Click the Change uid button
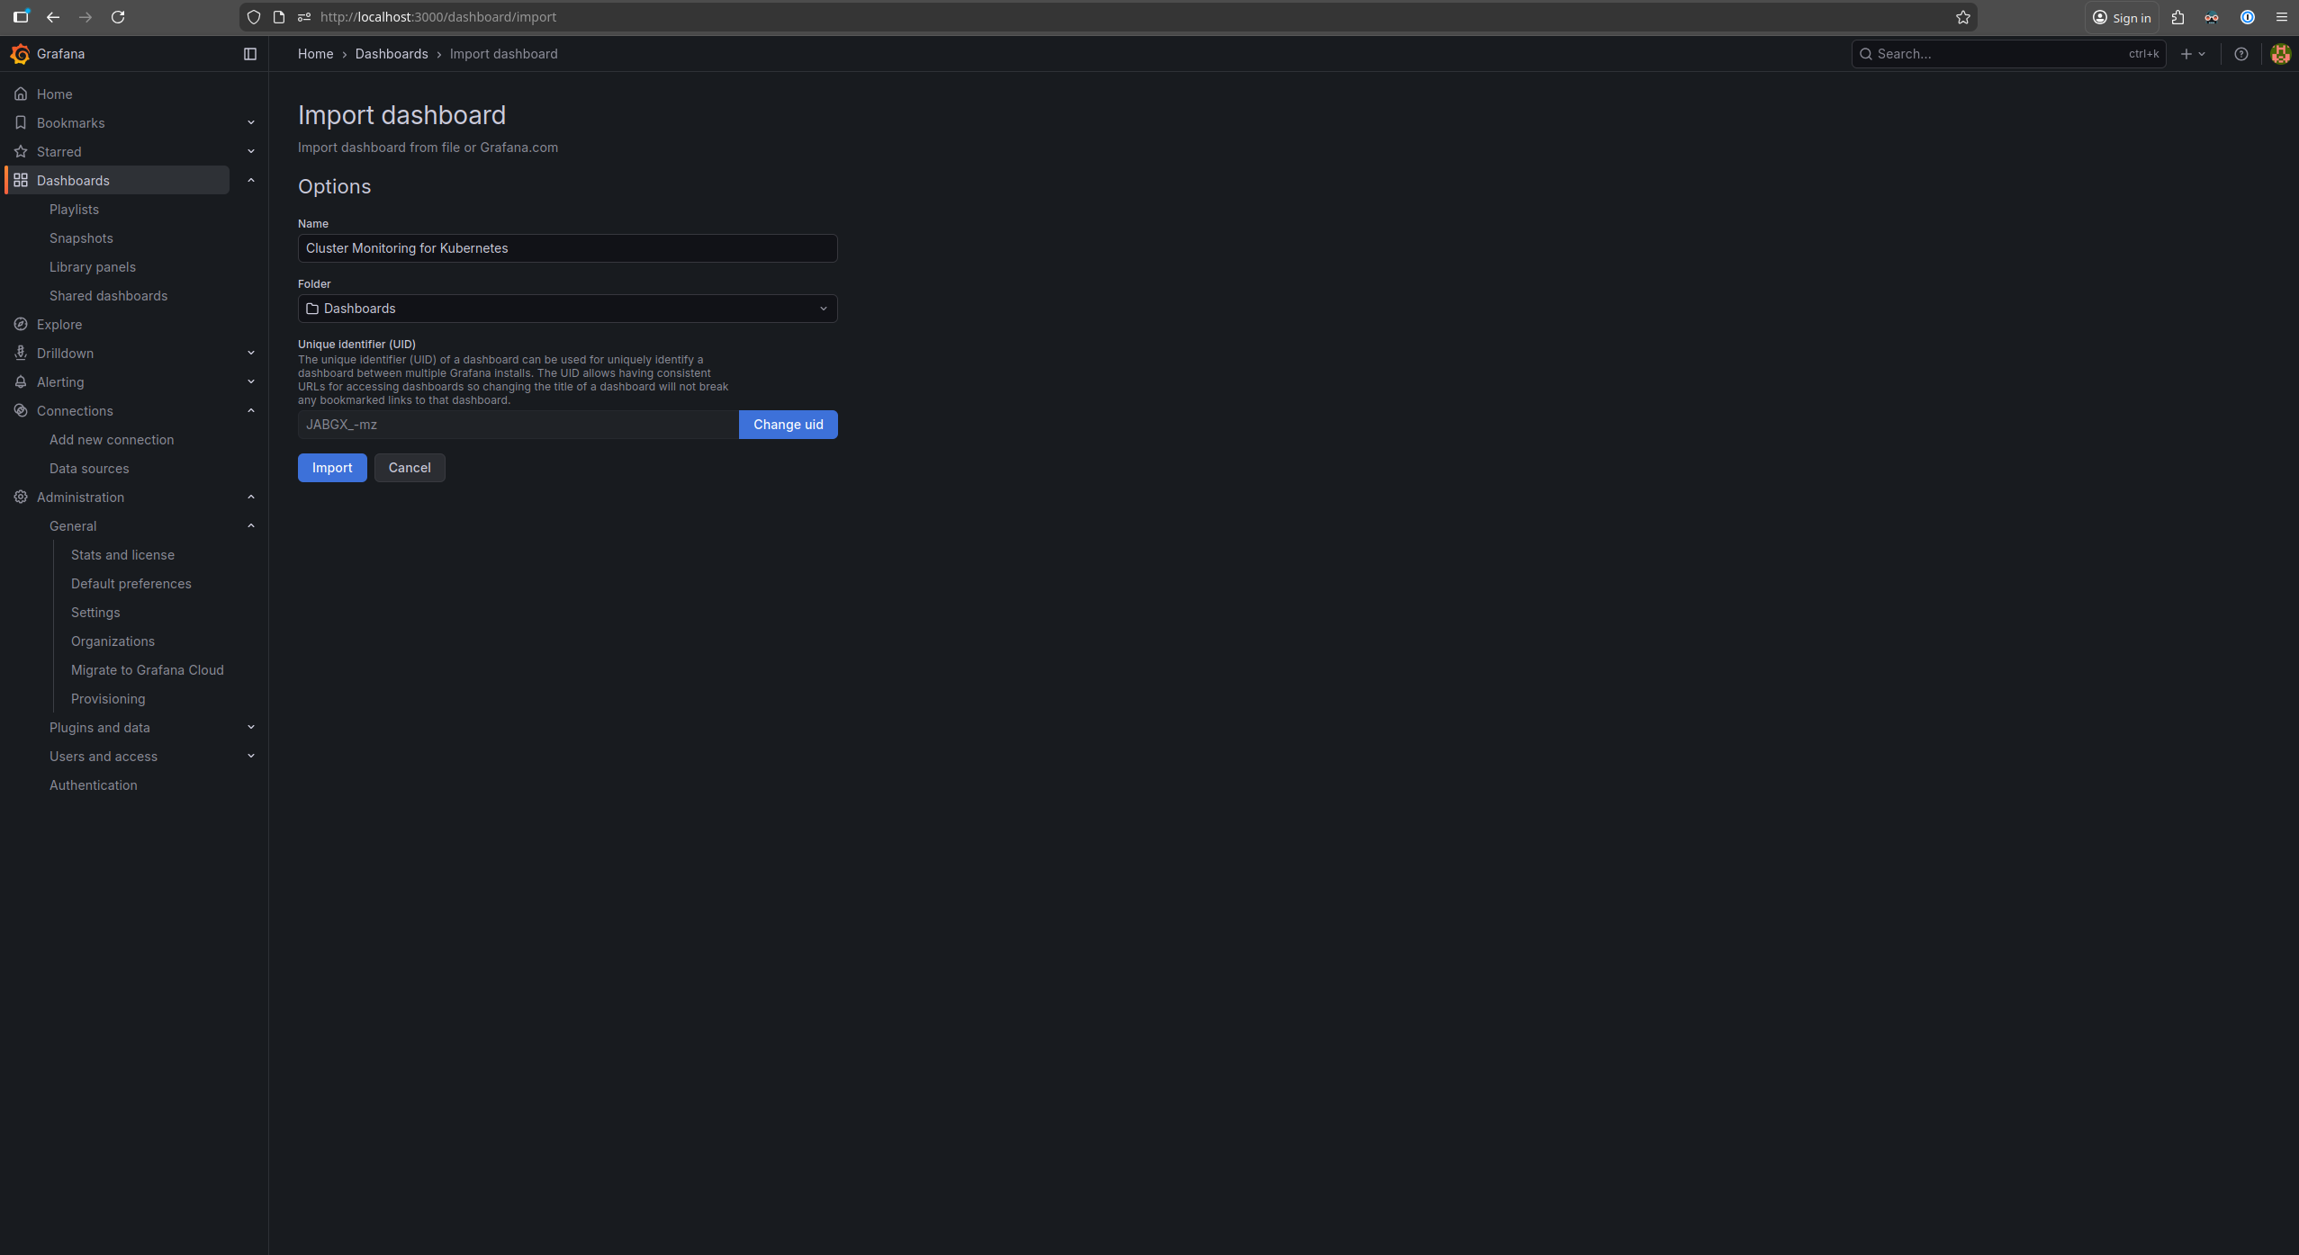Image resolution: width=2299 pixels, height=1255 pixels. 788,424
